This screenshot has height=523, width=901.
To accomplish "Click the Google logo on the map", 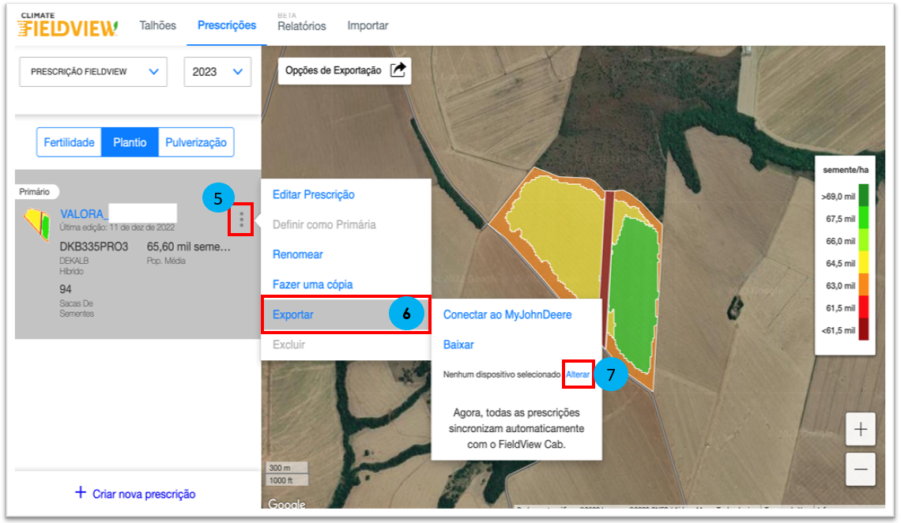I will (x=286, y=505).
